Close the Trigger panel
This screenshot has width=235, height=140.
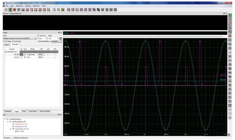[x=61, y=32]
